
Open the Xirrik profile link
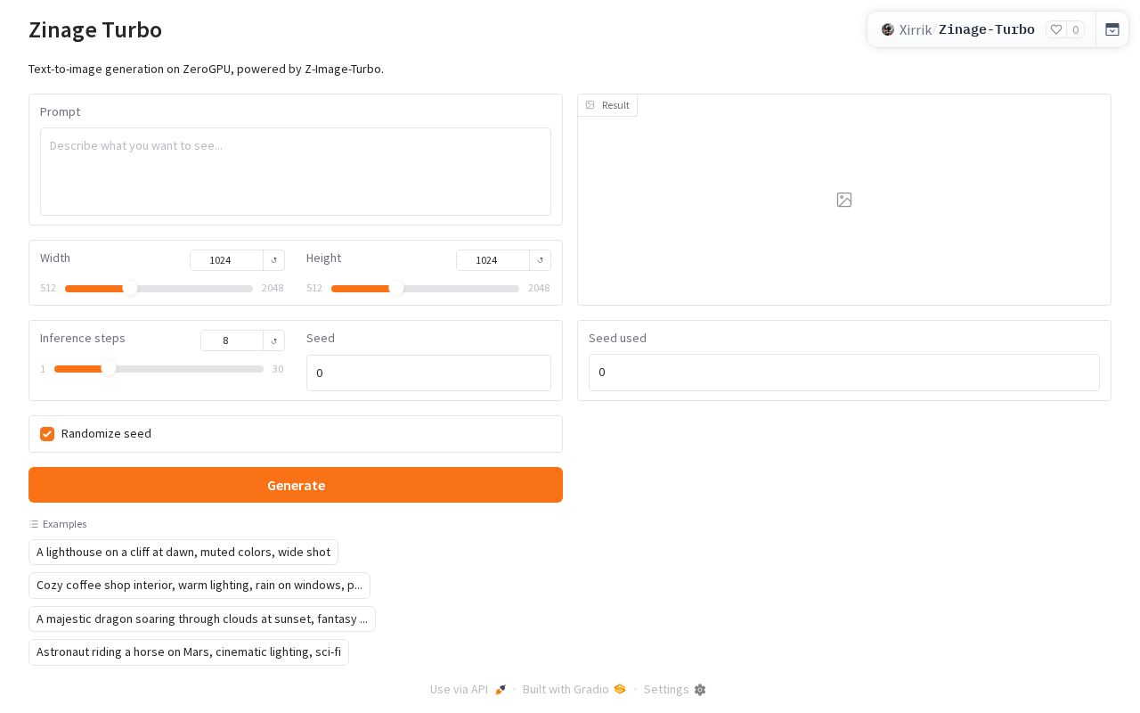(916, 29)
